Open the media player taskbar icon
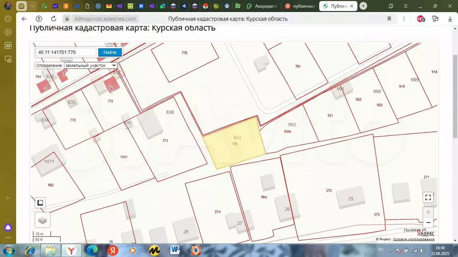The image size is (458, 257). (132, 251)
